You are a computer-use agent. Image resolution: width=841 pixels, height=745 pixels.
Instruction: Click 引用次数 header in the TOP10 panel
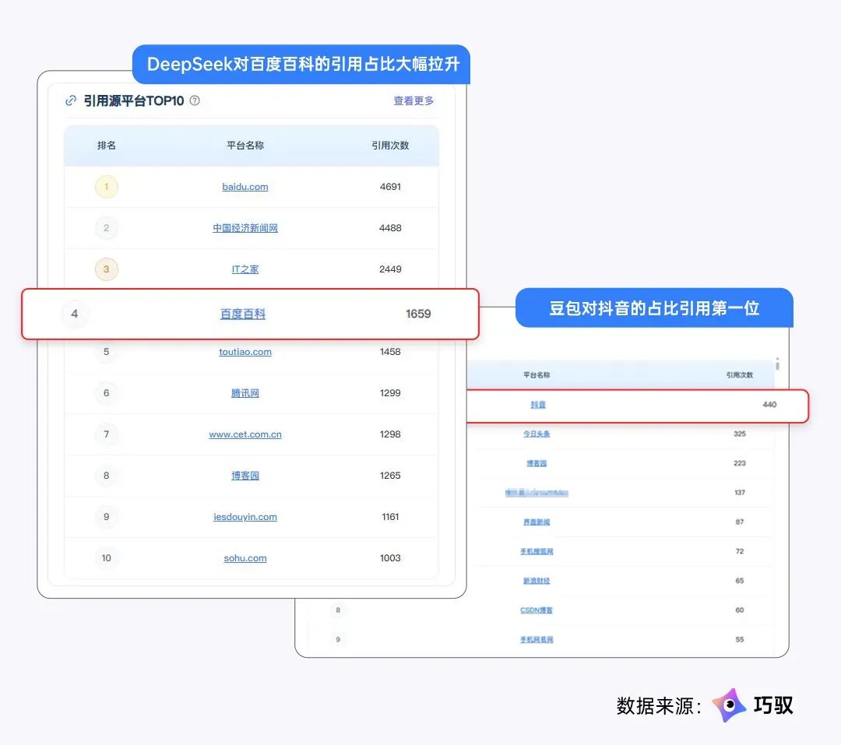tap(390, 146)
